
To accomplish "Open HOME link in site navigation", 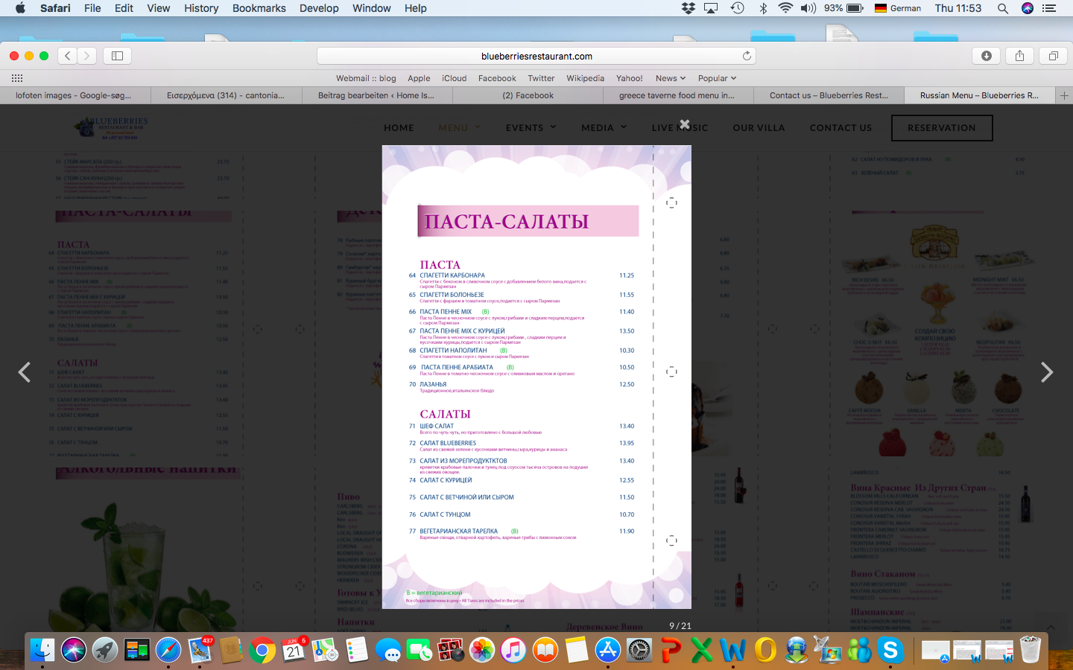I will [399, 128].
